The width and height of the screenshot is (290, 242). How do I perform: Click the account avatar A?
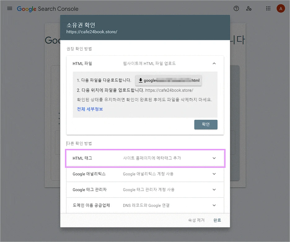point(280,8)
